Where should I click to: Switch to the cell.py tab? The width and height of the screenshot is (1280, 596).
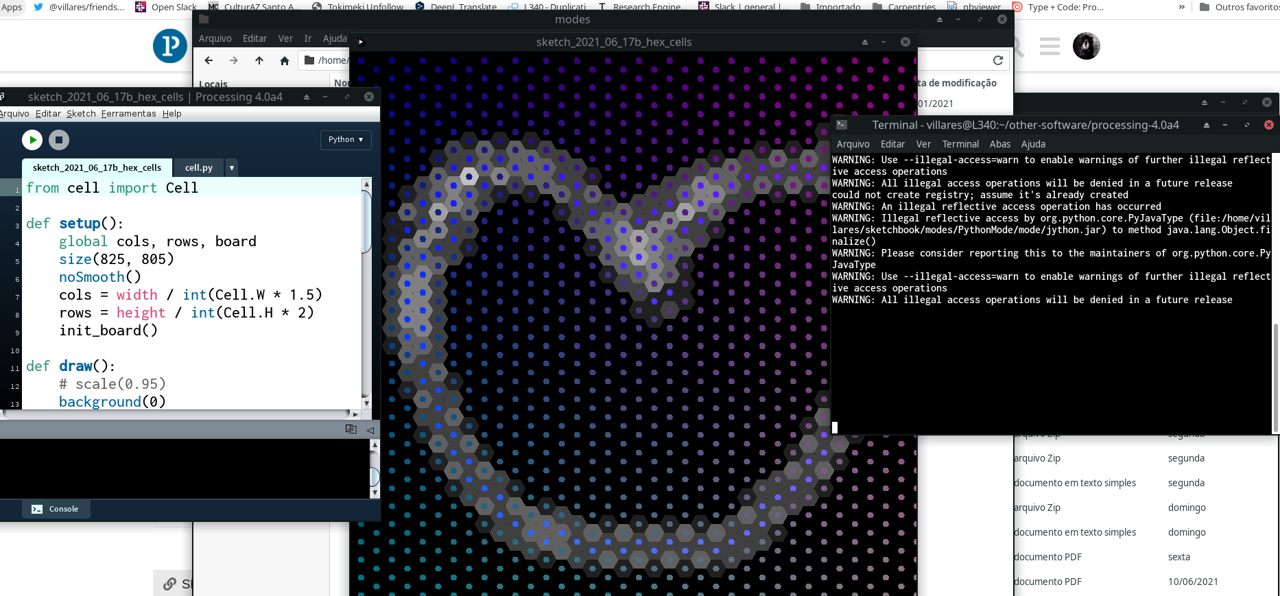click(198, 167)
